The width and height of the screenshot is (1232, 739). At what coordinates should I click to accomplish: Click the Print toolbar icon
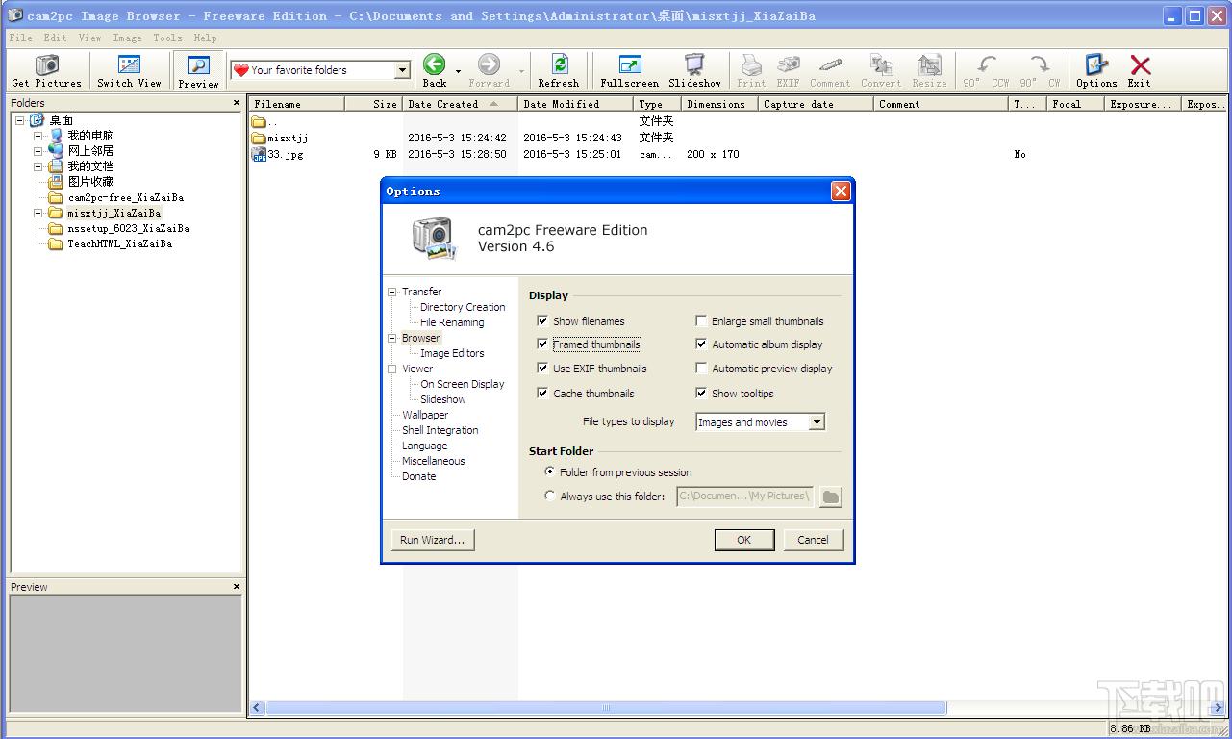click(x=751, y=64)
